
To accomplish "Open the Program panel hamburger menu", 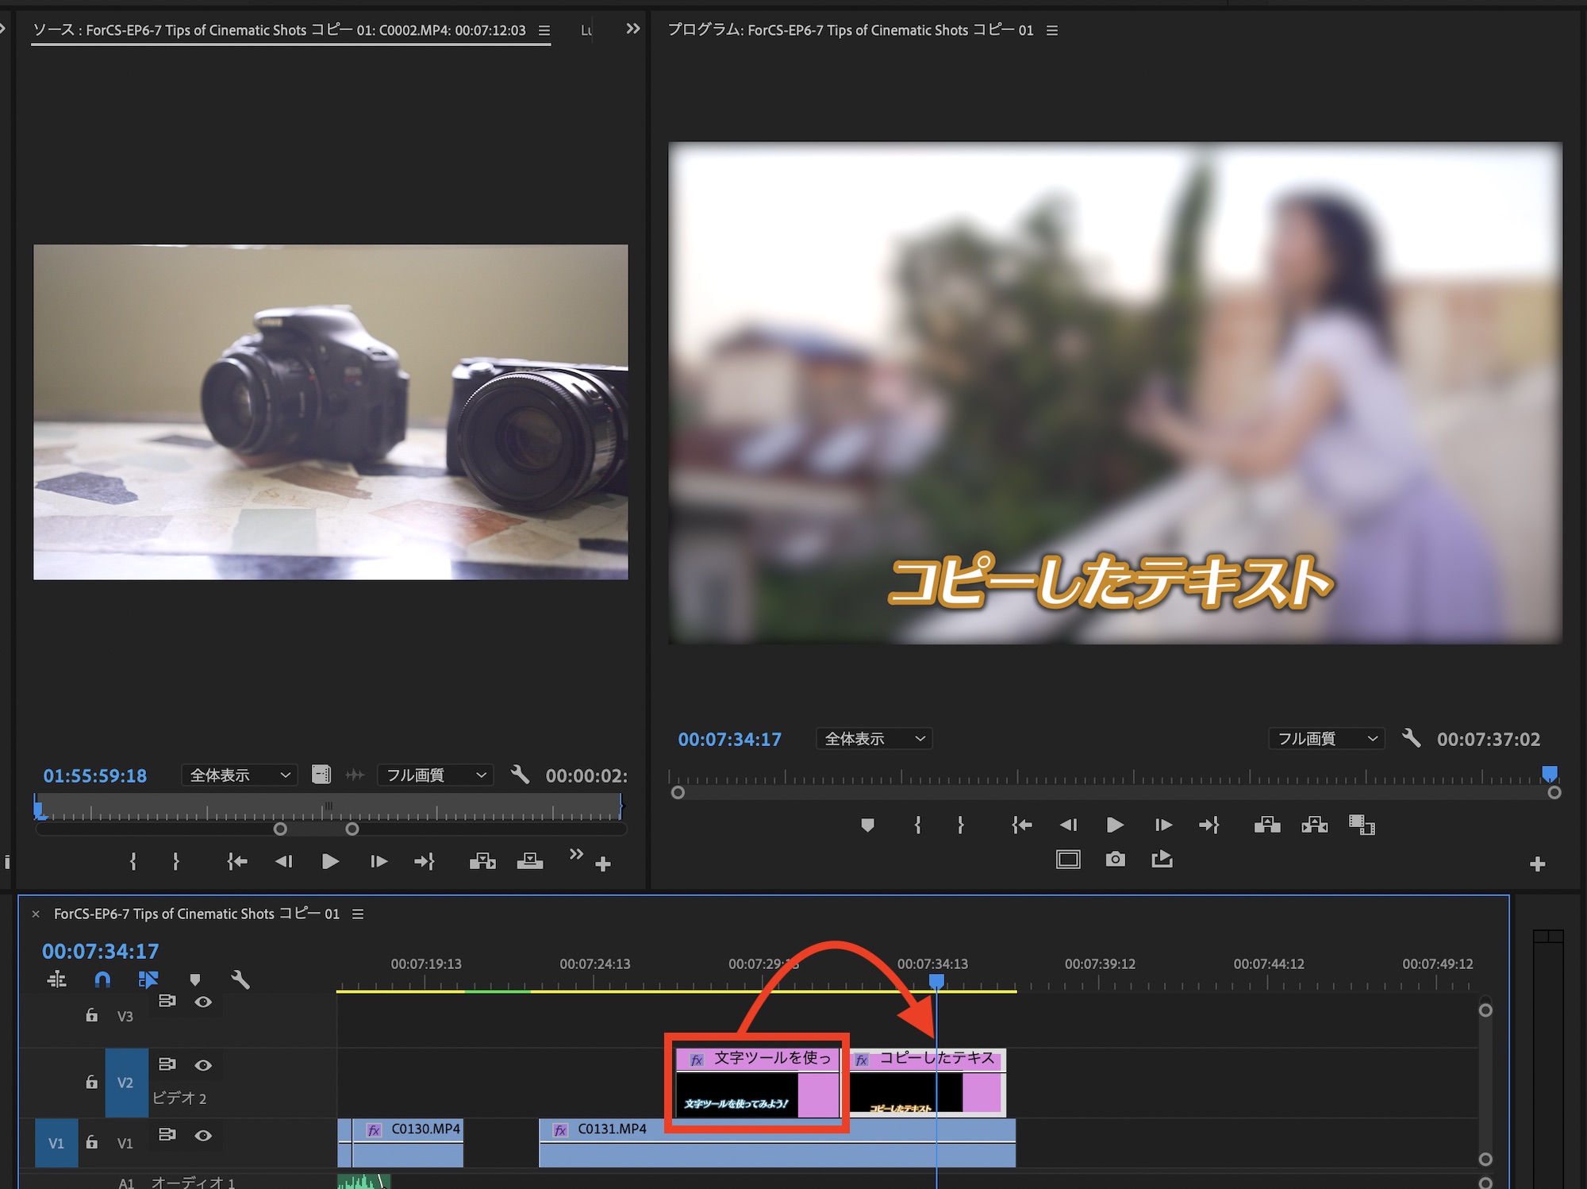I will tap(1052, 30).
